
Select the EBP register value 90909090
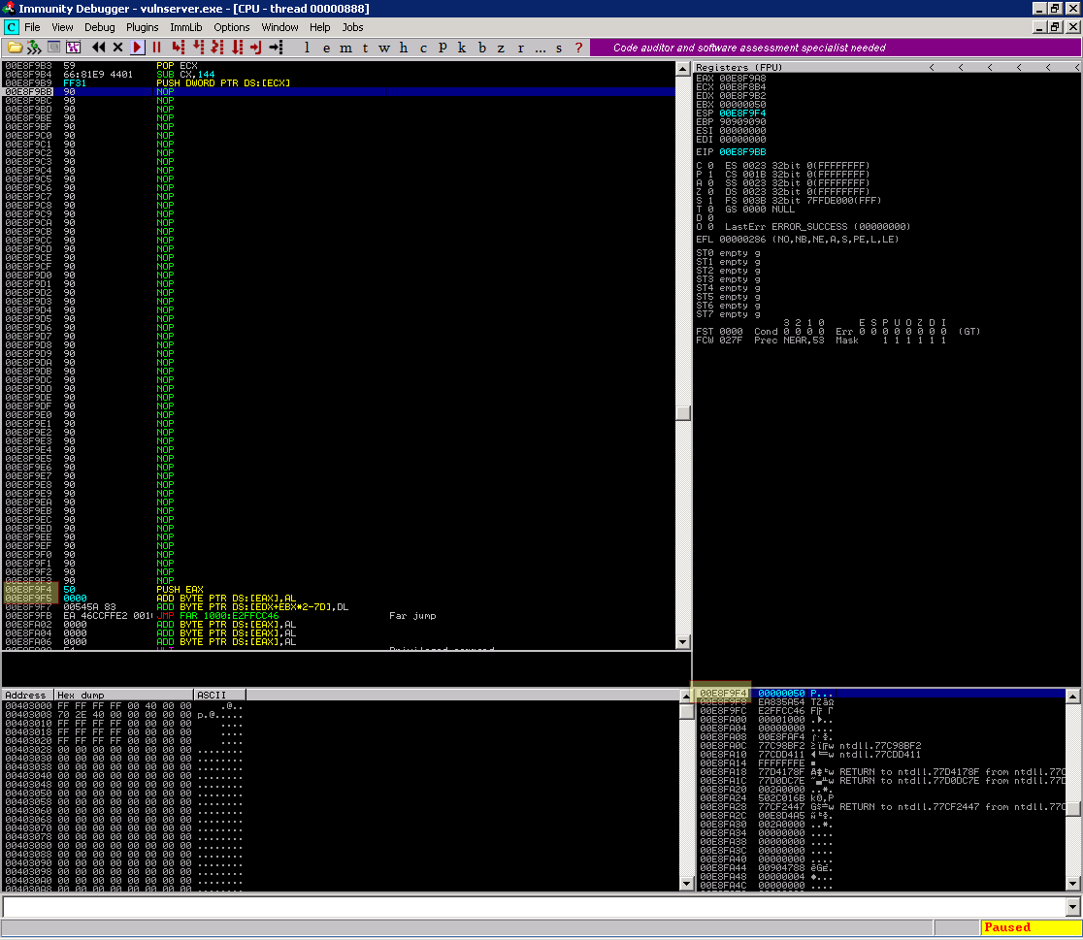pos(742,121)
